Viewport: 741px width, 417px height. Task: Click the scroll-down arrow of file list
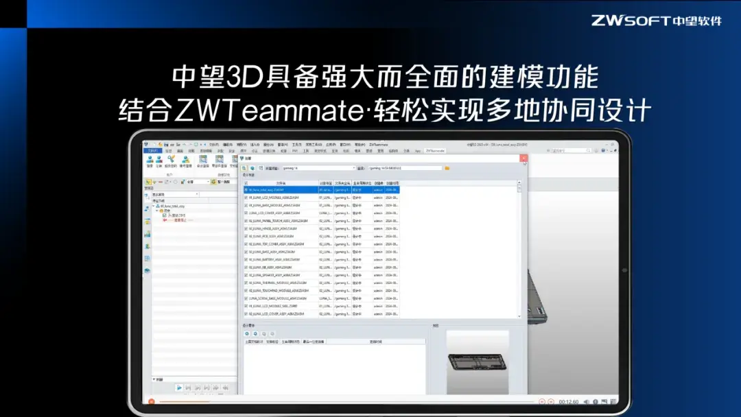point(519,316)
